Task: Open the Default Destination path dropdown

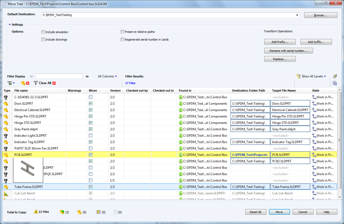Action: pos(297,15)
